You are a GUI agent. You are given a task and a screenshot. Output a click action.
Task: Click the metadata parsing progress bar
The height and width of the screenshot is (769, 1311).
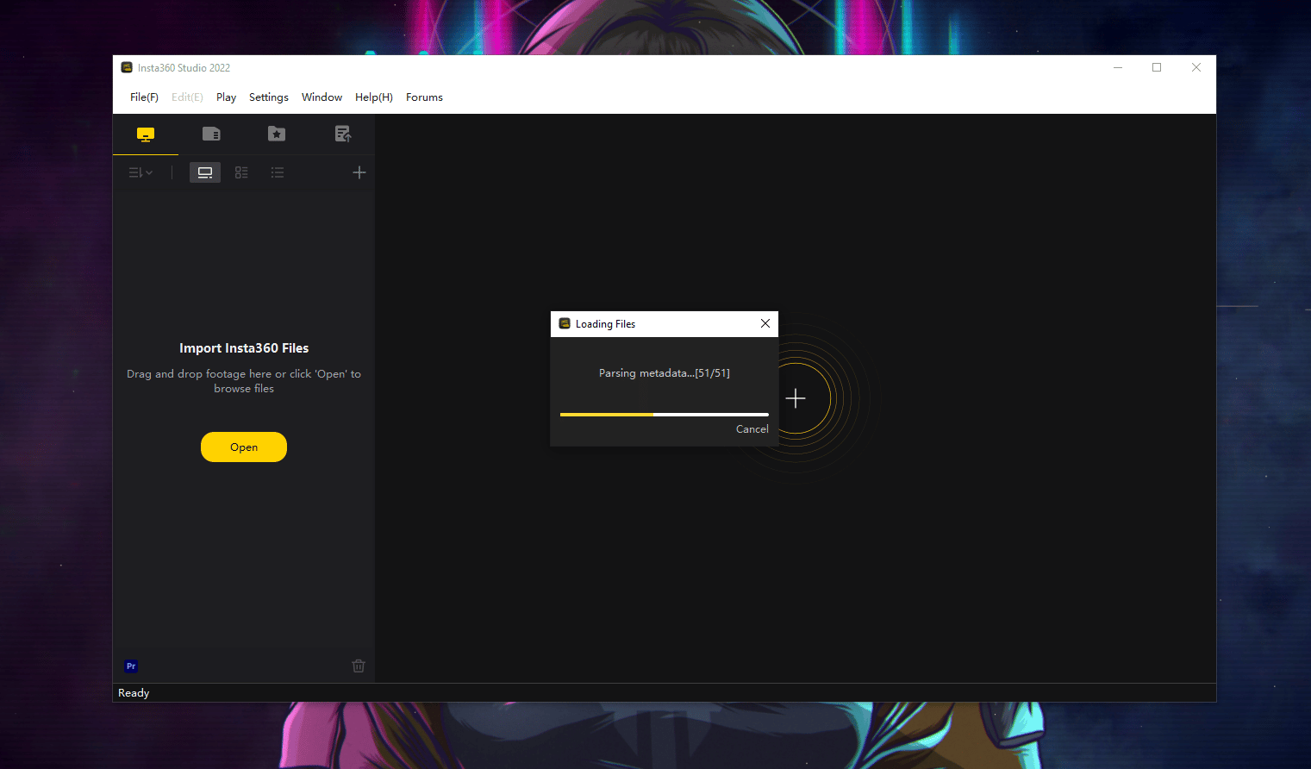(665, 415)
